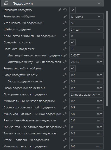Viewport: 111px width, 150px height.
Task: Edit Зазор поддержки по оси Z field
Action: click(87, 75)
